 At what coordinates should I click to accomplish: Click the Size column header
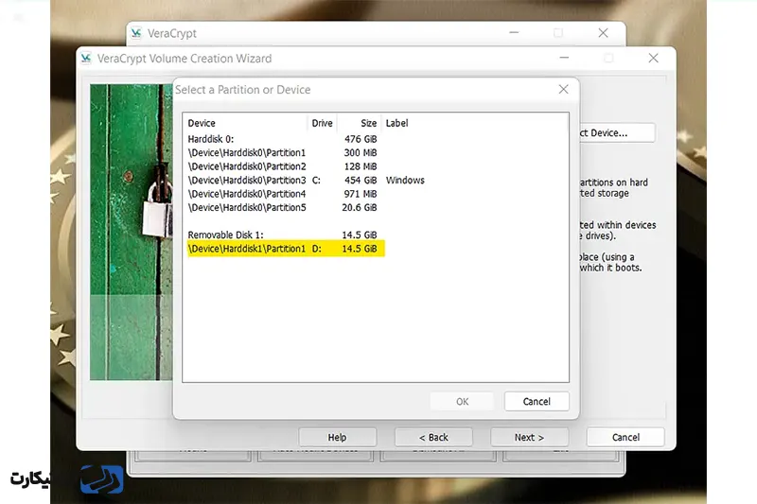pyautogui.click(x=360, y=123)
